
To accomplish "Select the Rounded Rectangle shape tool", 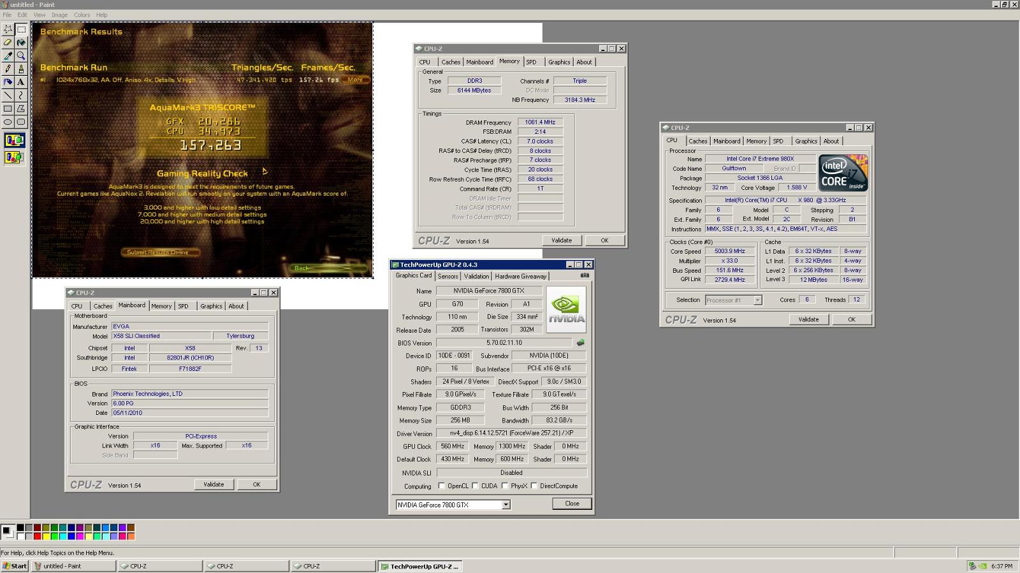I will (x=21, y=122).
